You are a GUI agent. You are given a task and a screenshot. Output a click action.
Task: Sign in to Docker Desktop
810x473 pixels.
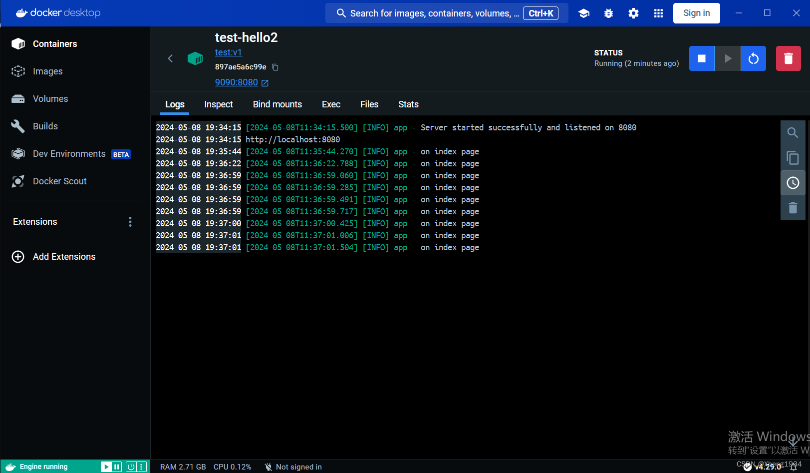coord(696,13)
